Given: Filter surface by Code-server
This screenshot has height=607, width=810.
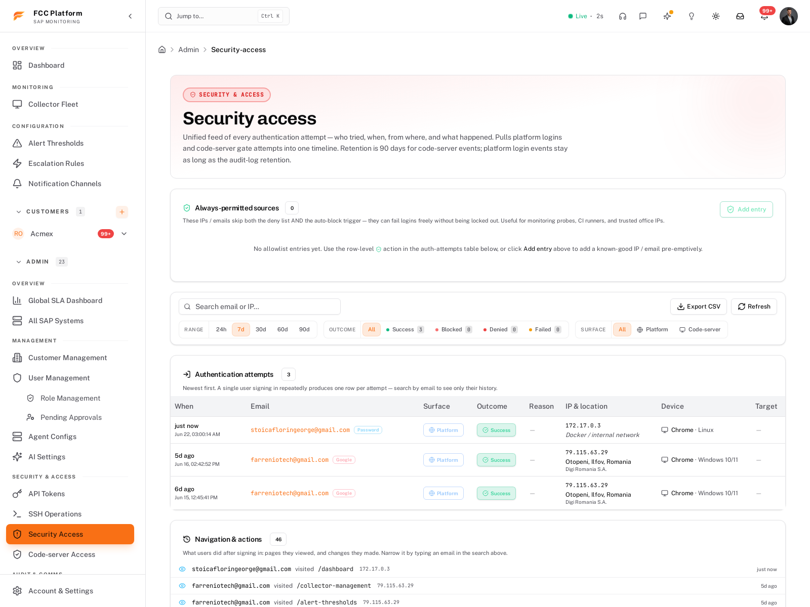Looking at the screenshot, I should click(700, 329).
